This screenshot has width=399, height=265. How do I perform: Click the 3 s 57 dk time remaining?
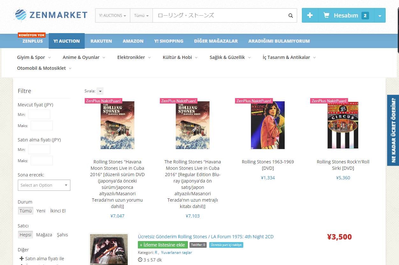pyautogui.click(x=150, y=260)
